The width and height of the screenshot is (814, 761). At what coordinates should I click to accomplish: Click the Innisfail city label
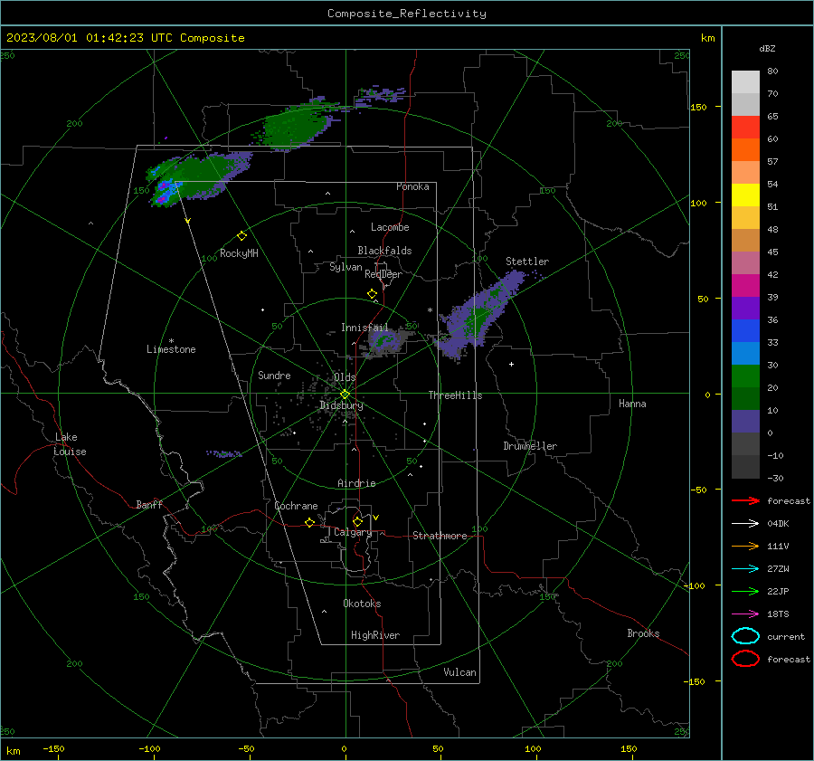[x=364, y=328]
